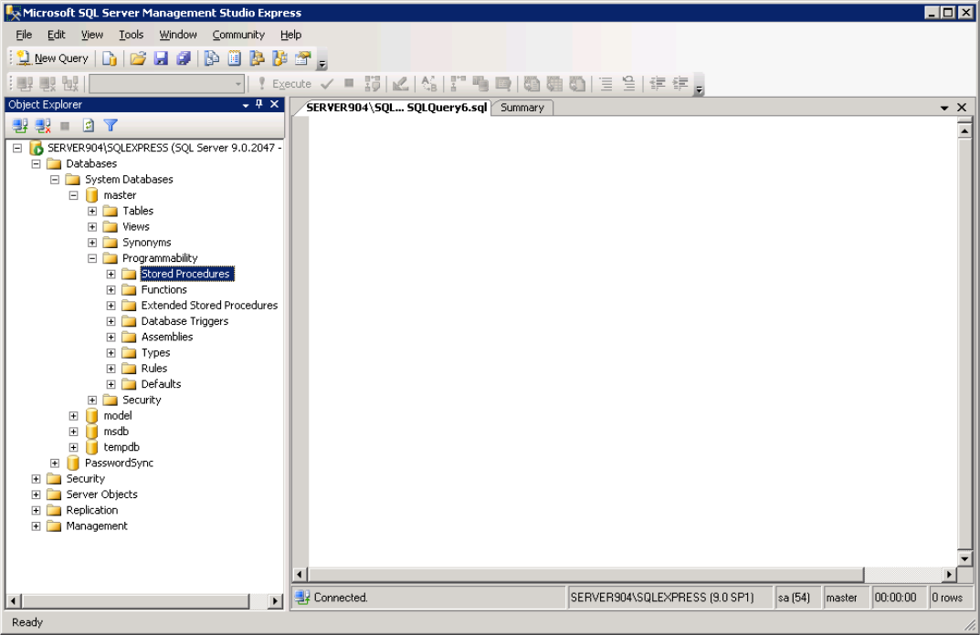The height and width of the screenshot is (635, 980).
Task: Switch to the Summary tab
Action: pos(522,108)
